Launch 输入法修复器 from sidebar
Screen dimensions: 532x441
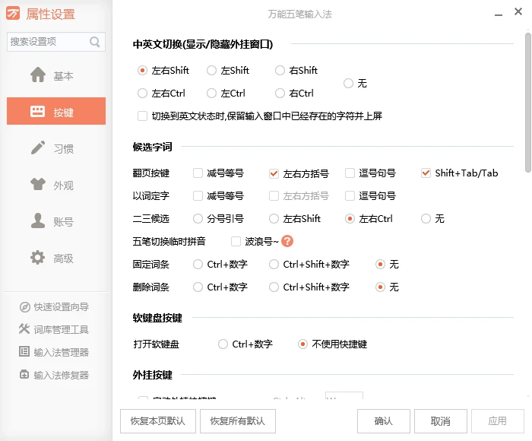point(61,375)
